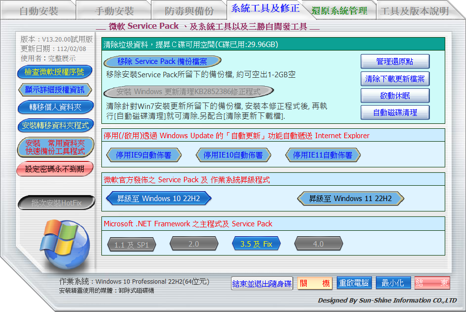Click the 清除下載更新檔案 button
Screen dimensions: 466x312
(x=395, y=79)
